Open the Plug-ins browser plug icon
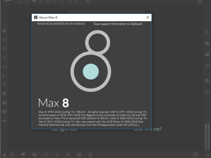Viewport: 211px width, 158px height. 4,94
